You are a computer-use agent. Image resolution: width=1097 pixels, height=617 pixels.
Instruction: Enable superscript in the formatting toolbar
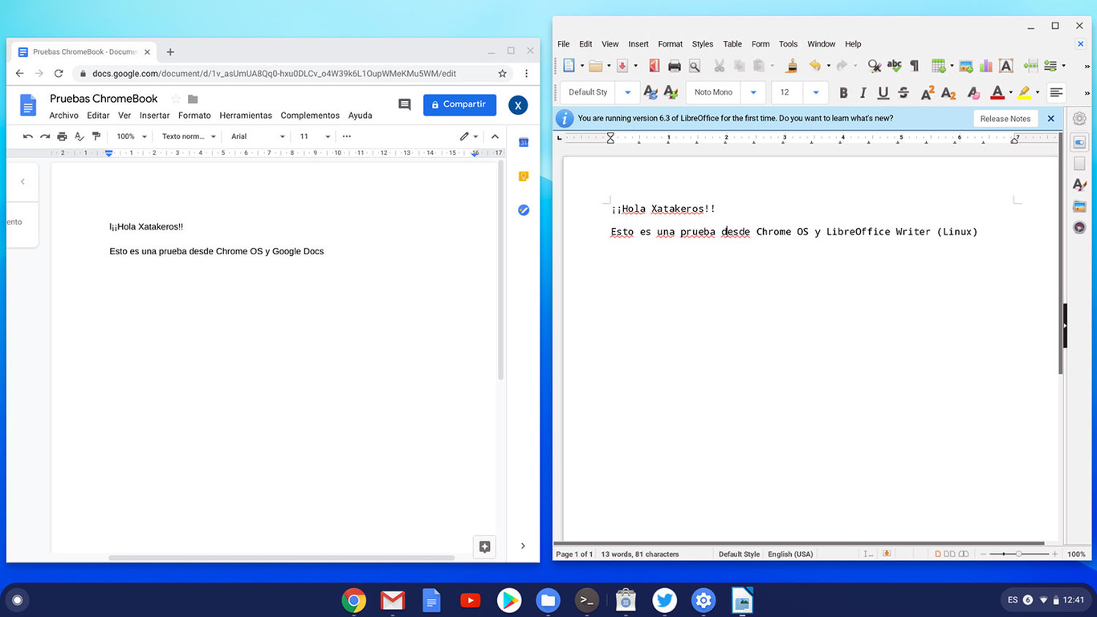pos(927,92)
